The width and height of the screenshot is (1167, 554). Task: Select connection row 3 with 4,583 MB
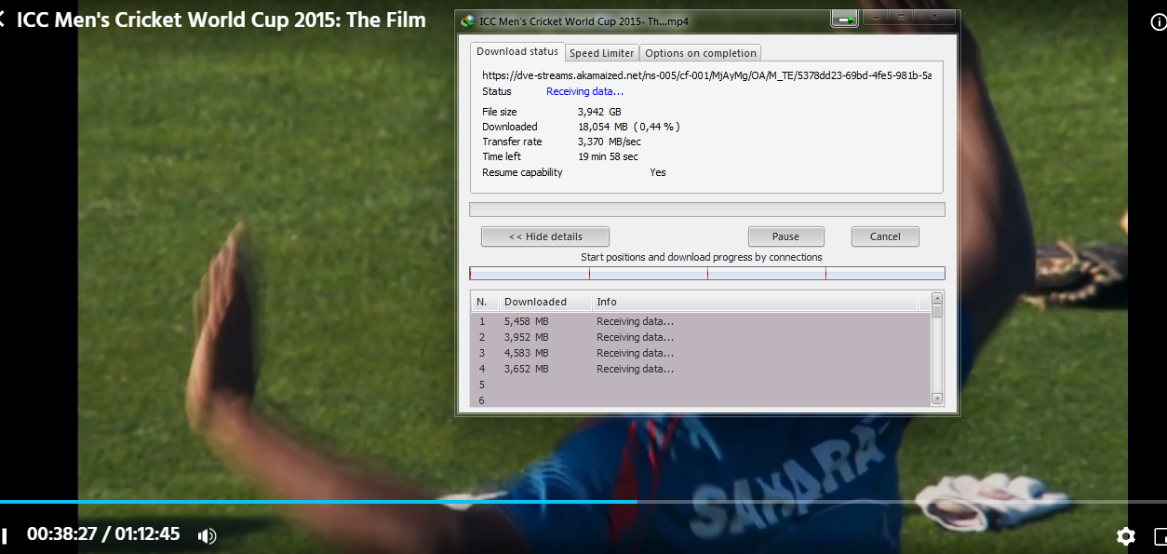pyautogui.click(x=700, y=353)
